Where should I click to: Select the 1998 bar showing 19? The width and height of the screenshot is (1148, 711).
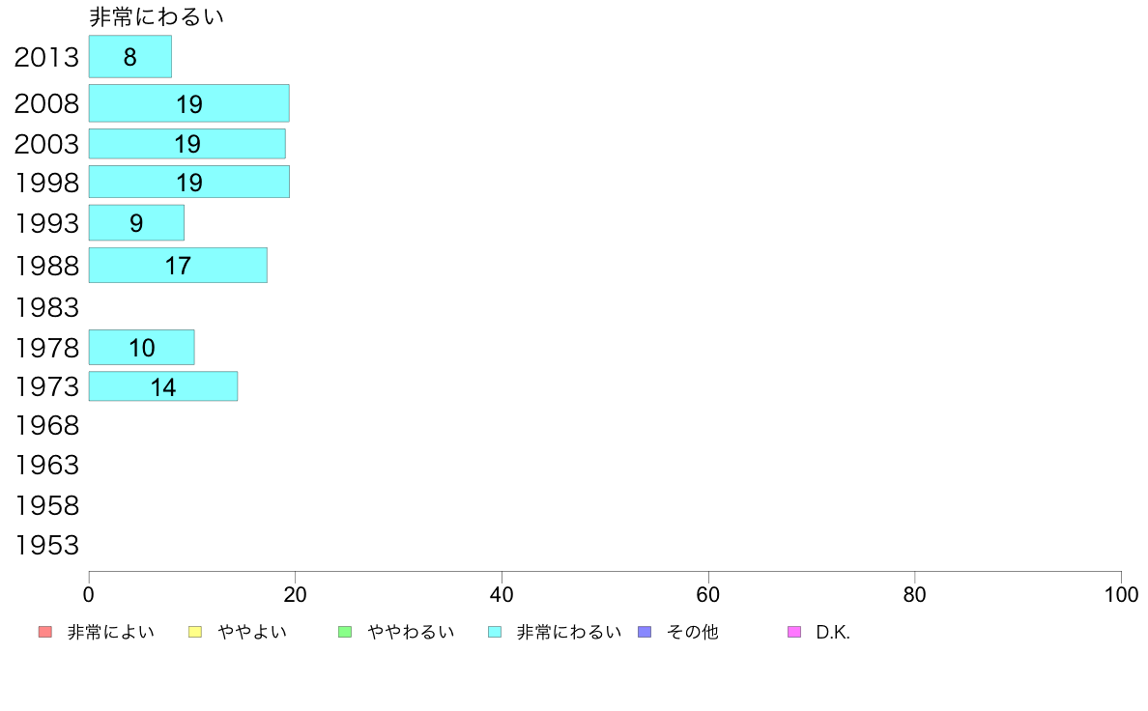click(x=188, y=182)
